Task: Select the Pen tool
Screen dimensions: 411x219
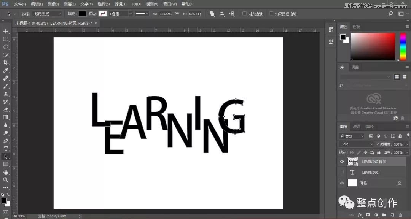Action: pyautogui.click(x=5, y=141)
